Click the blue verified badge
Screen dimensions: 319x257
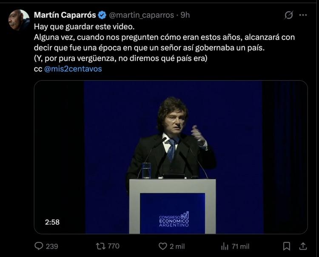click(103, 15)
